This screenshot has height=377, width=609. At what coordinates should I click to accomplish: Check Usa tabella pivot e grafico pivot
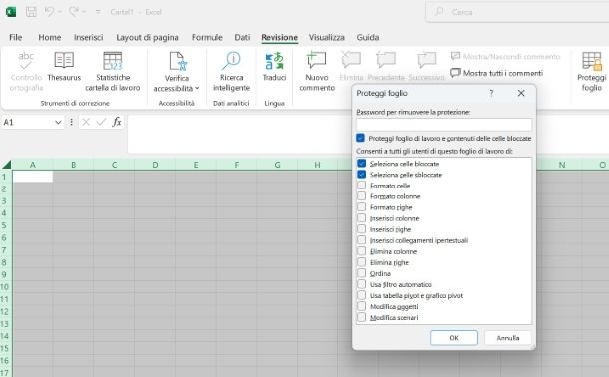[x=362, y=295]
